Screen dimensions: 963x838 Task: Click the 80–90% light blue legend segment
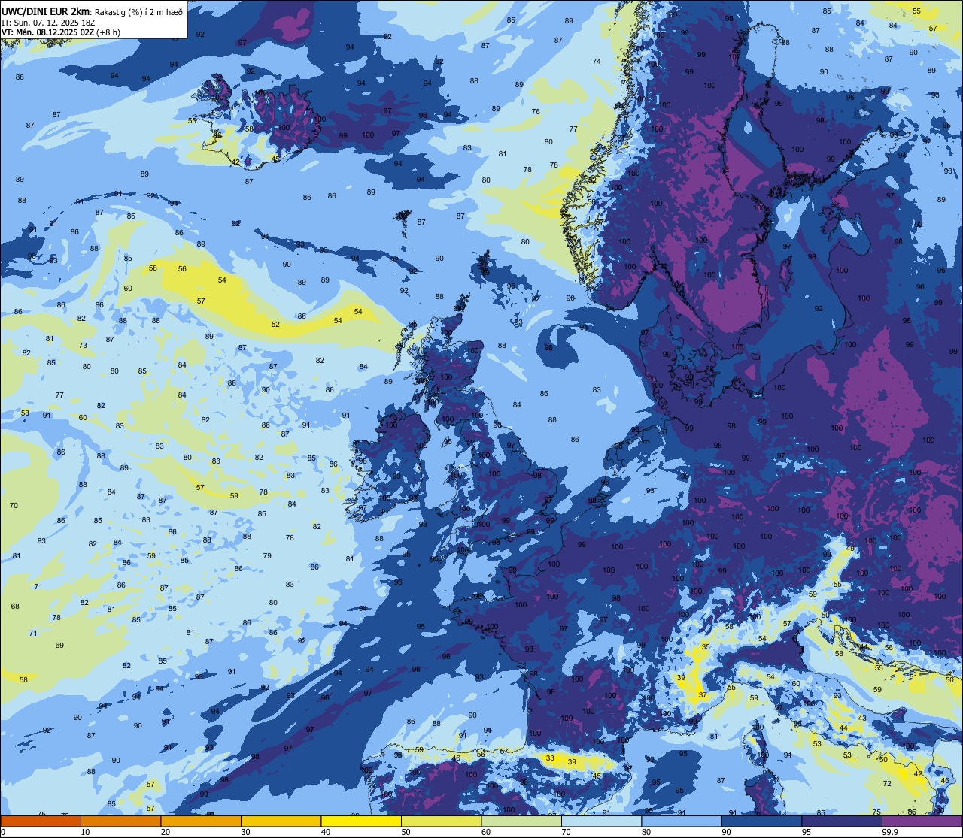[682, 821]
